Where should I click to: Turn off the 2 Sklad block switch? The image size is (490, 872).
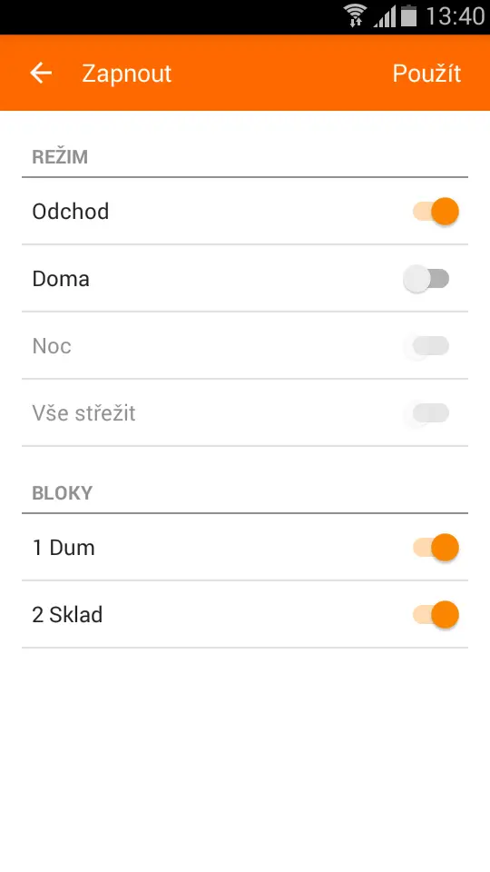click(436, 615)
